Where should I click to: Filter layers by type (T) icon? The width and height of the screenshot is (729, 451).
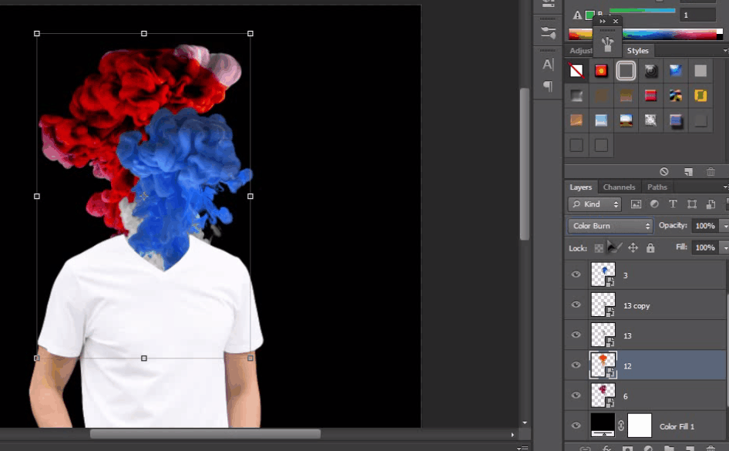673,204
